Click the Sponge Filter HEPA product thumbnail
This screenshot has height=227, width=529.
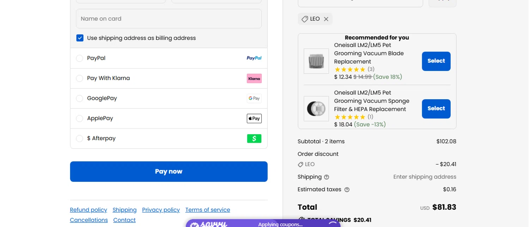316,109
